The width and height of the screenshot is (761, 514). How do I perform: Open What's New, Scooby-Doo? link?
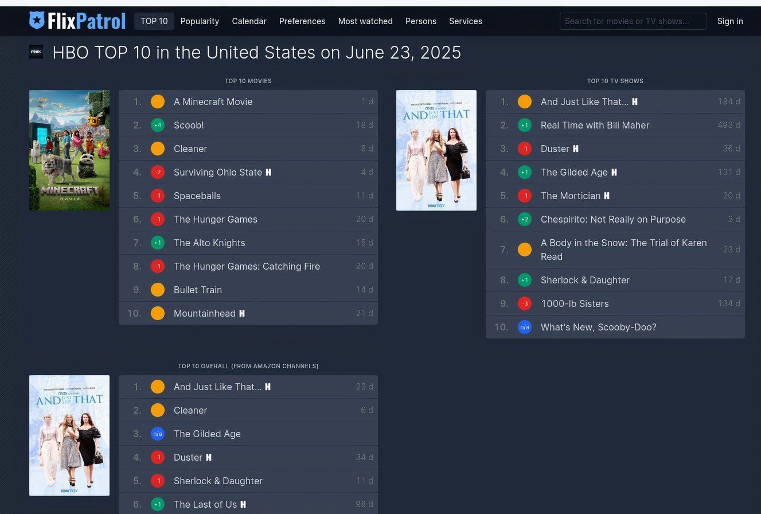(598, 327)
